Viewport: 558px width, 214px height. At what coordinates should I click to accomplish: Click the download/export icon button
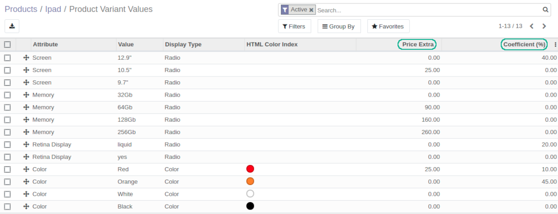12,26
